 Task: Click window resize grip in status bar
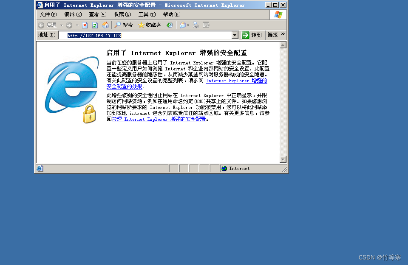(x=284, y=169)
